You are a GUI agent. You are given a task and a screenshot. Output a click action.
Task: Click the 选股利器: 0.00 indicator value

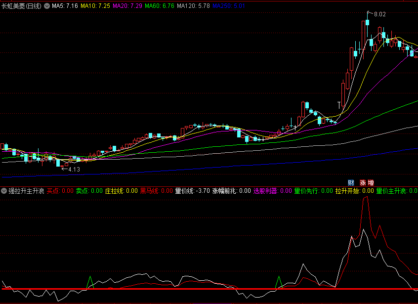[x=272, y=191]
